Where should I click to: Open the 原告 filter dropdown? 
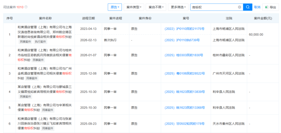[x=115, y=7]
